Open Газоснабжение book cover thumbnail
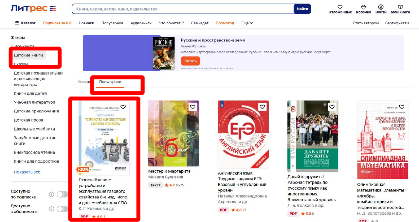 104,138
